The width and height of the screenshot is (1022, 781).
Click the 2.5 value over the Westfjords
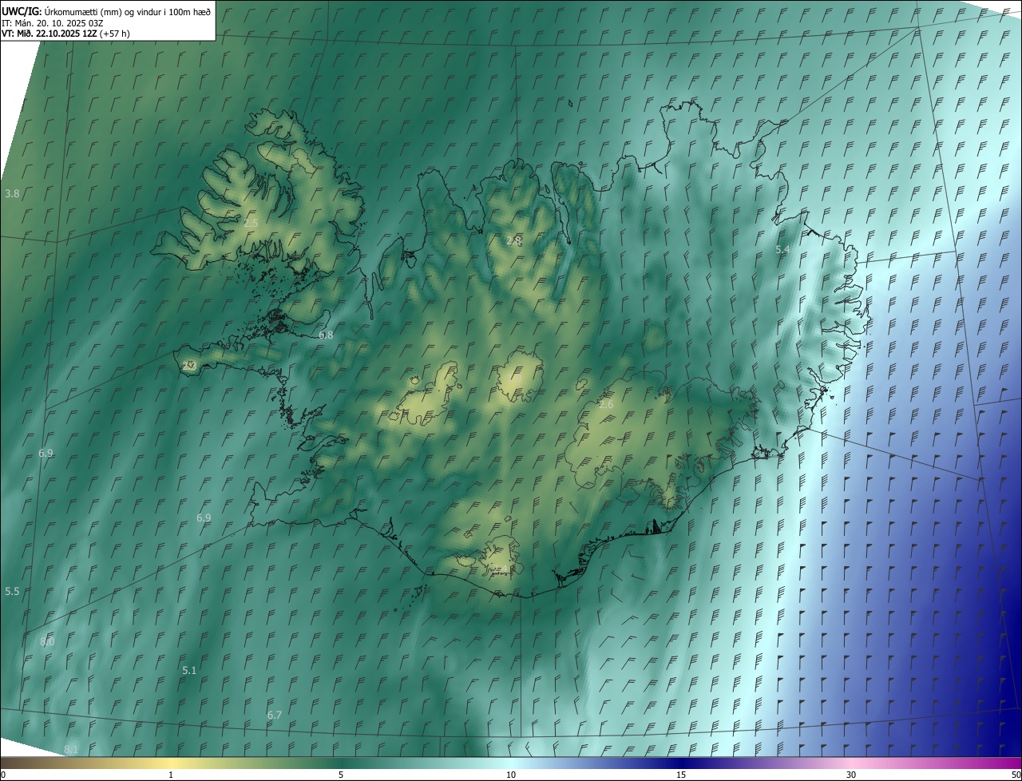click(x=251, y=224)
